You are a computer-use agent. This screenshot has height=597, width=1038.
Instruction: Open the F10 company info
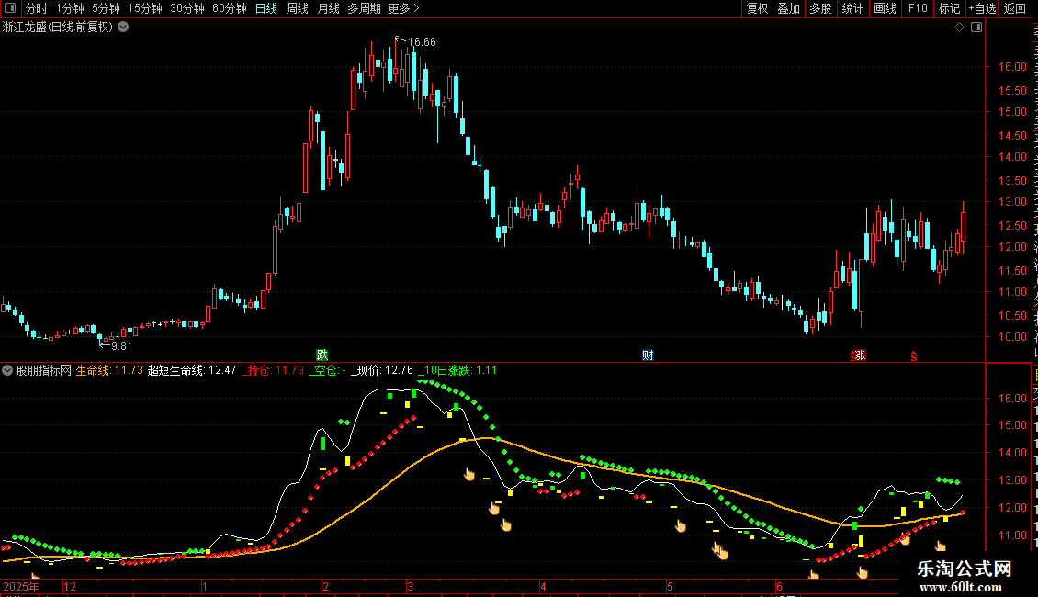pyautogui.click(x=918, y=8)
